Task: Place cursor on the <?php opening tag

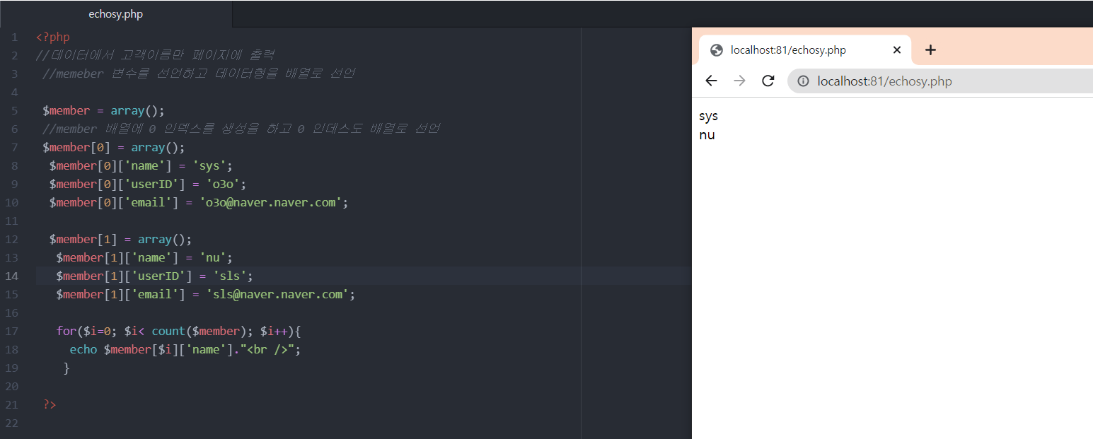Action: pyautogui.click(x=53, y=37)
